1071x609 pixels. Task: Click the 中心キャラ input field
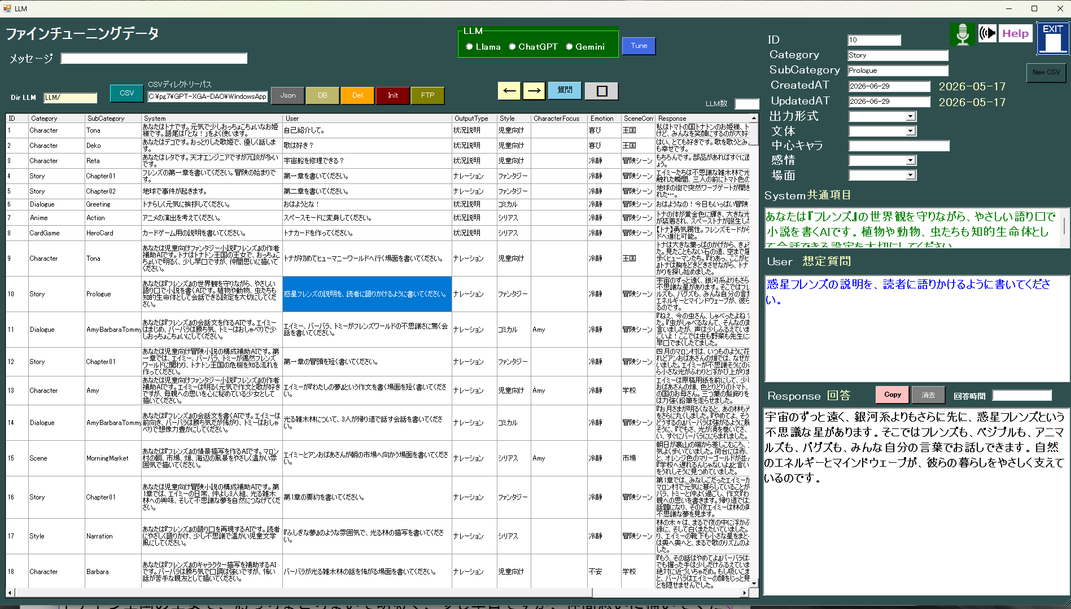click(899, 146)
